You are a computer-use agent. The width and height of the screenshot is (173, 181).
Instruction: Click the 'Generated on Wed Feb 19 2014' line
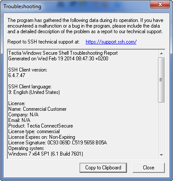(58, 59)
